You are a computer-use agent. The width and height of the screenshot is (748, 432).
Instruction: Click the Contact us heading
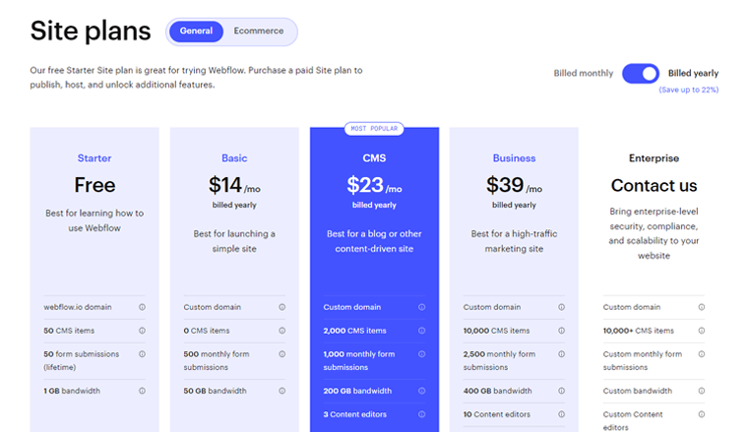(x=654, y=185)
